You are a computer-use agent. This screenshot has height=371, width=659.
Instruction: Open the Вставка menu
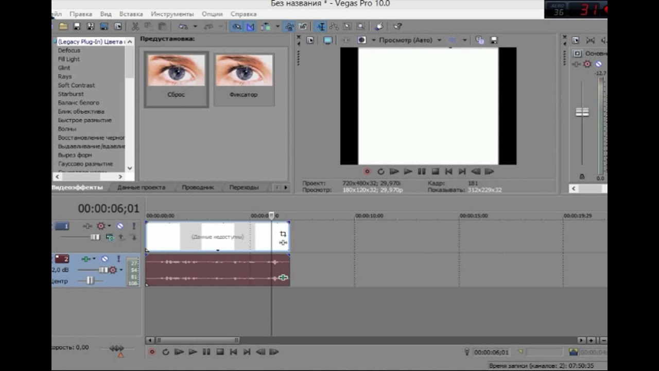[131, 14]
